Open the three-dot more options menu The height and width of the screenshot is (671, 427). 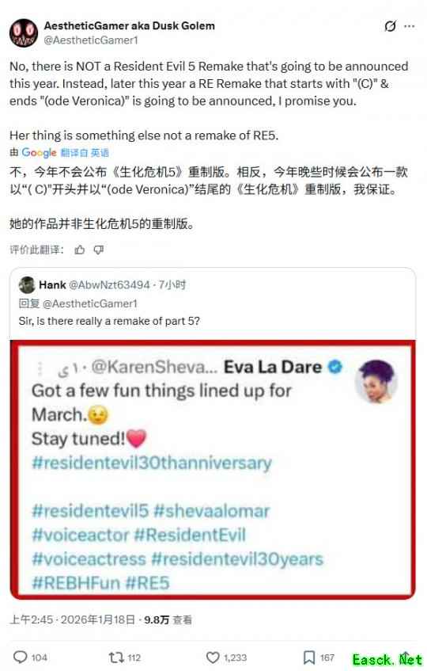tap(410, 26)
